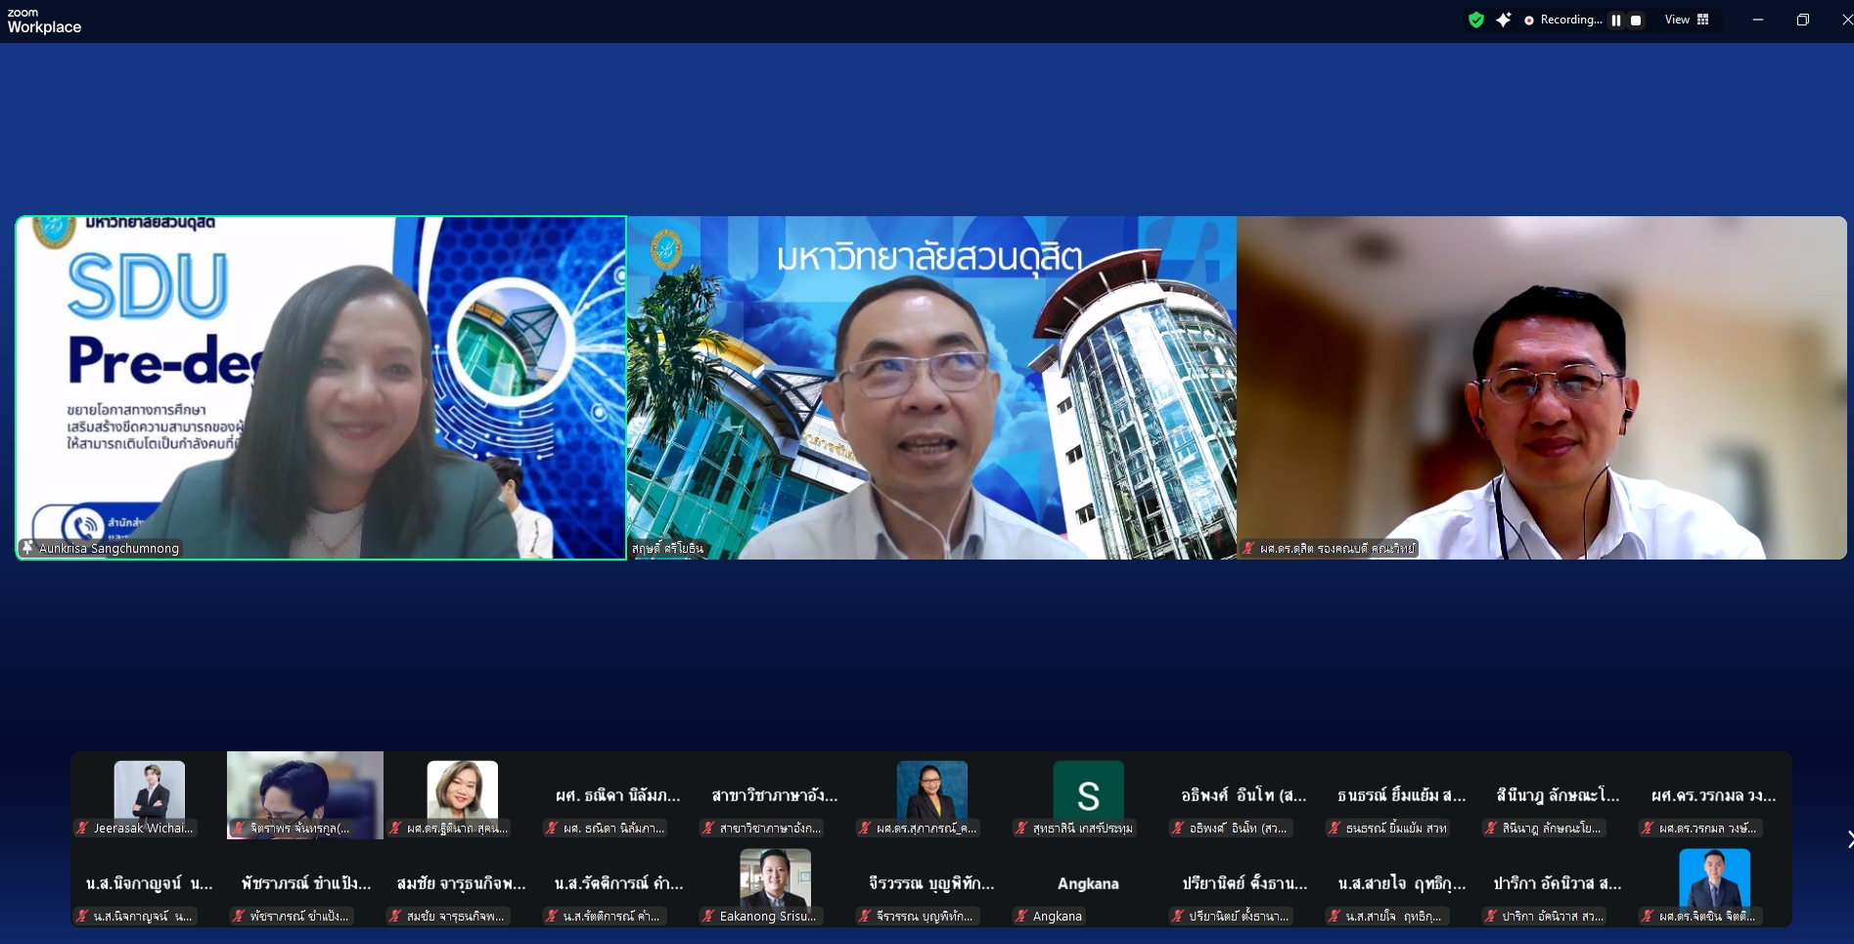This screenshot has width=1854, height=944.
Task: Select the center speaker with glasses video
Action: [931, 387]
